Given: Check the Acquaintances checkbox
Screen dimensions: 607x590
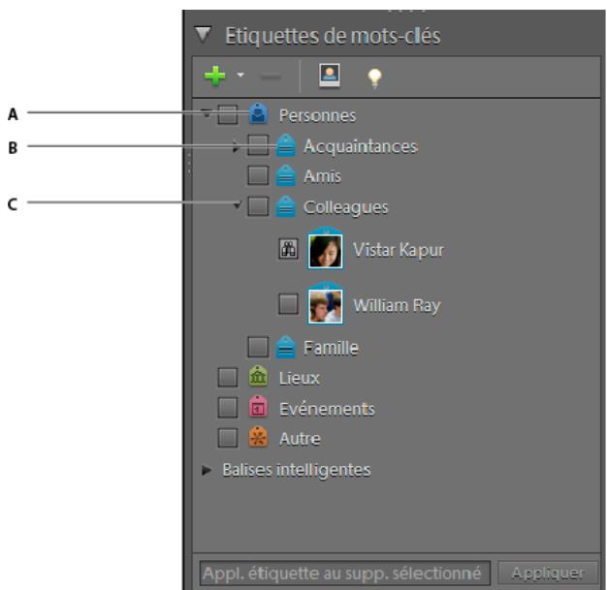Looking at the screenshot, I should 258,145.
